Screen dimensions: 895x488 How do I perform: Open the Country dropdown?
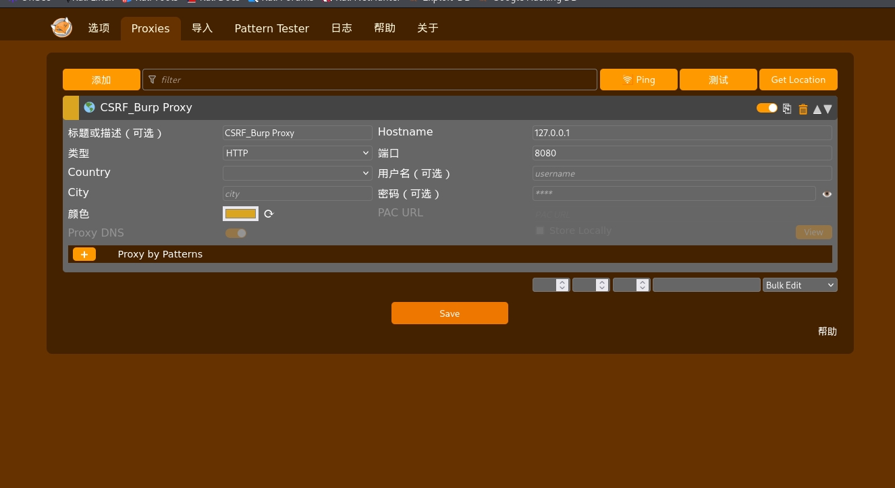[x=298, y=173]
